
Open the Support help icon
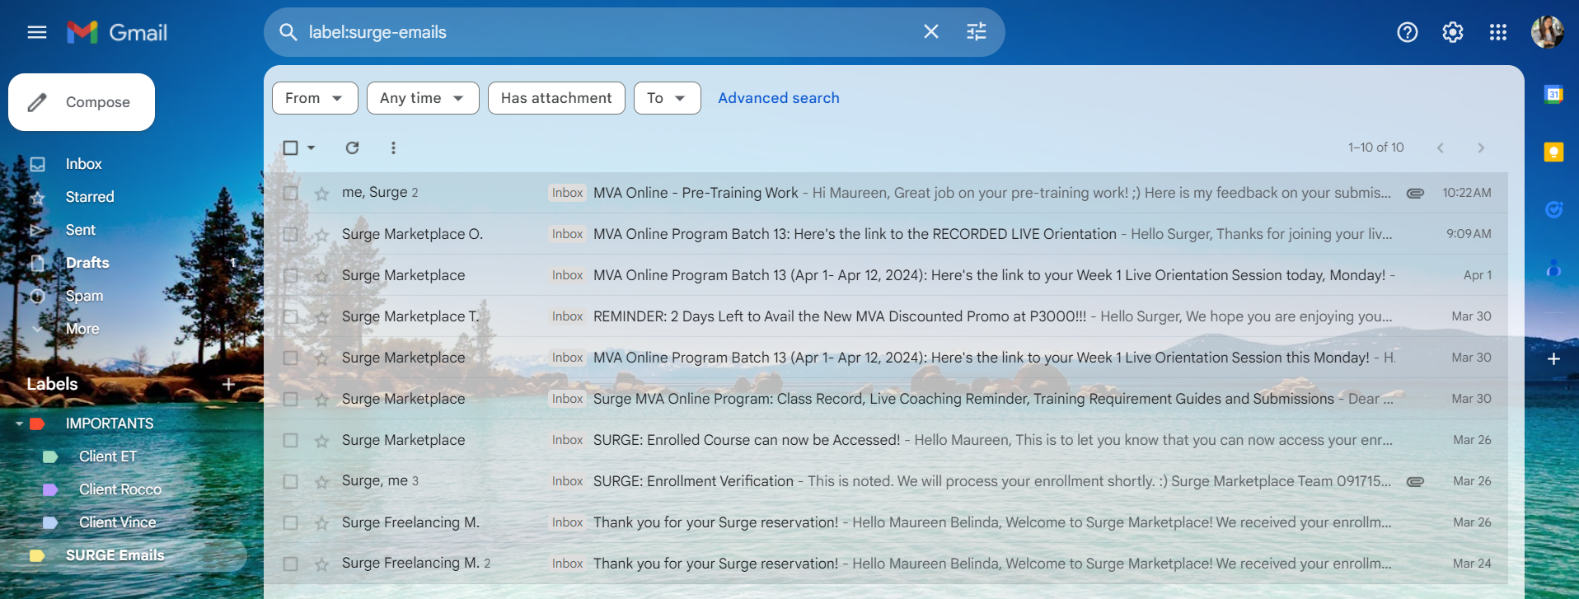click(1408, 32)
